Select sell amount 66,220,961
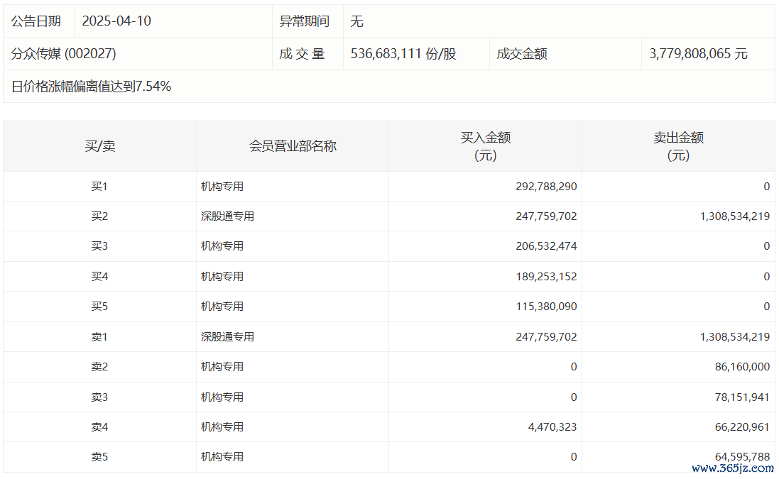This screenshot has height=479, width=779. [x=742, y=426]
